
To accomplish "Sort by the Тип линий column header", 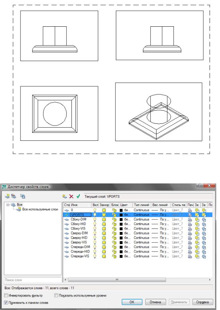I will coord(142,205).
